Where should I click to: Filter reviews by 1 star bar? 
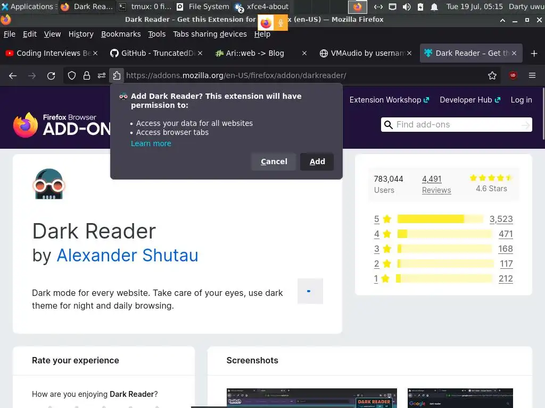444,278
